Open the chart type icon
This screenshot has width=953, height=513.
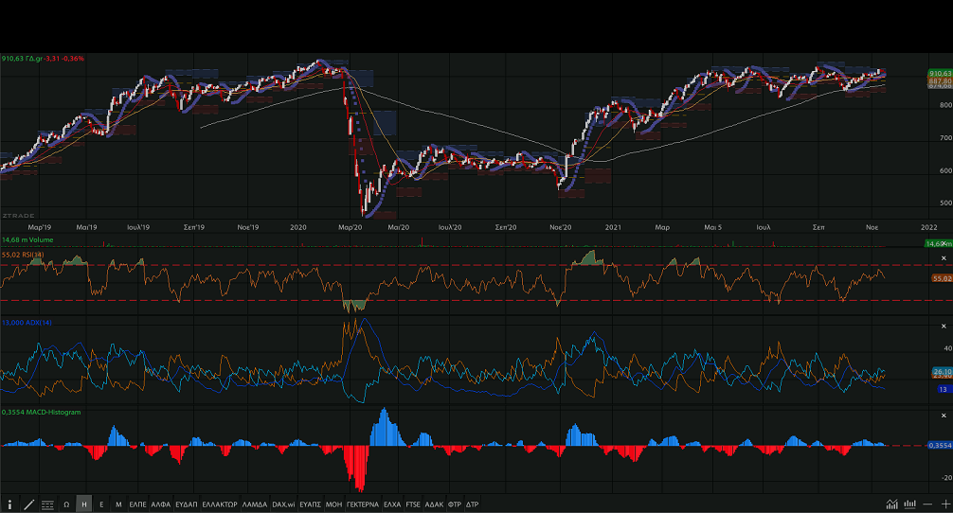point(891,504)
